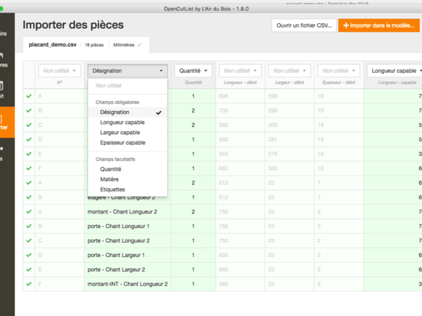
Task: Click Ouvrir un fichier CSV button
Action: (x=304, y=25)
